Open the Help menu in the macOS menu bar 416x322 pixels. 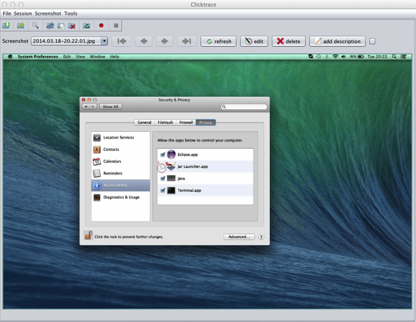click(114, 57)
